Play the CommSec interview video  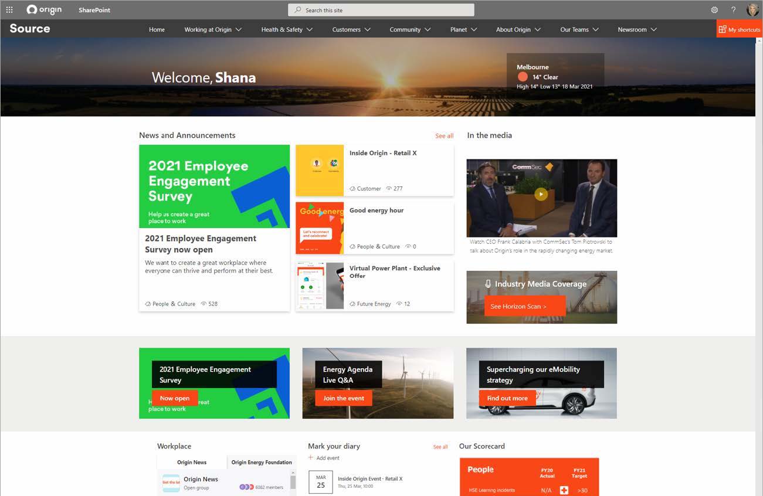point(541,194)
